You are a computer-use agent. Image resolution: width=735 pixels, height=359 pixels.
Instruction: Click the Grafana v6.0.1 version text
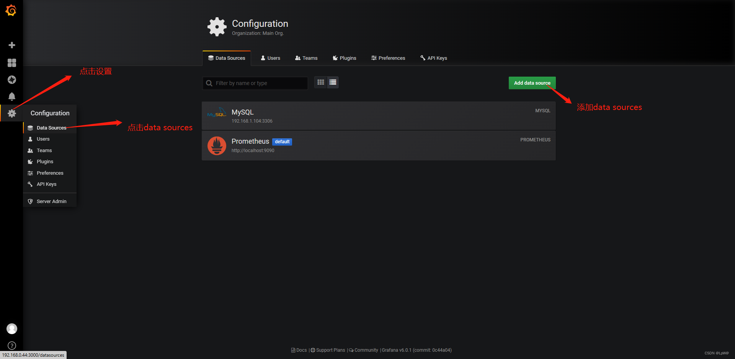[416, 350]
